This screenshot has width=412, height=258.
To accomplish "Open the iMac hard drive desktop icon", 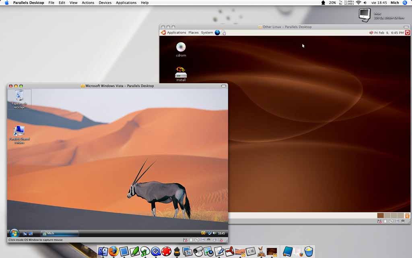I will point(365,15).
